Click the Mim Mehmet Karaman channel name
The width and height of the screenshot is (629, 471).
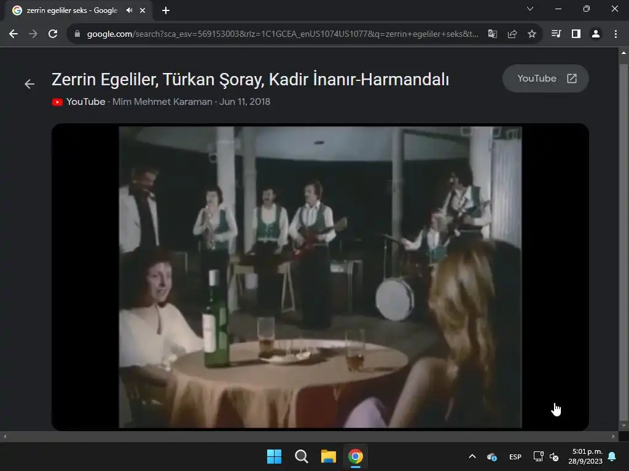point(162,102)
